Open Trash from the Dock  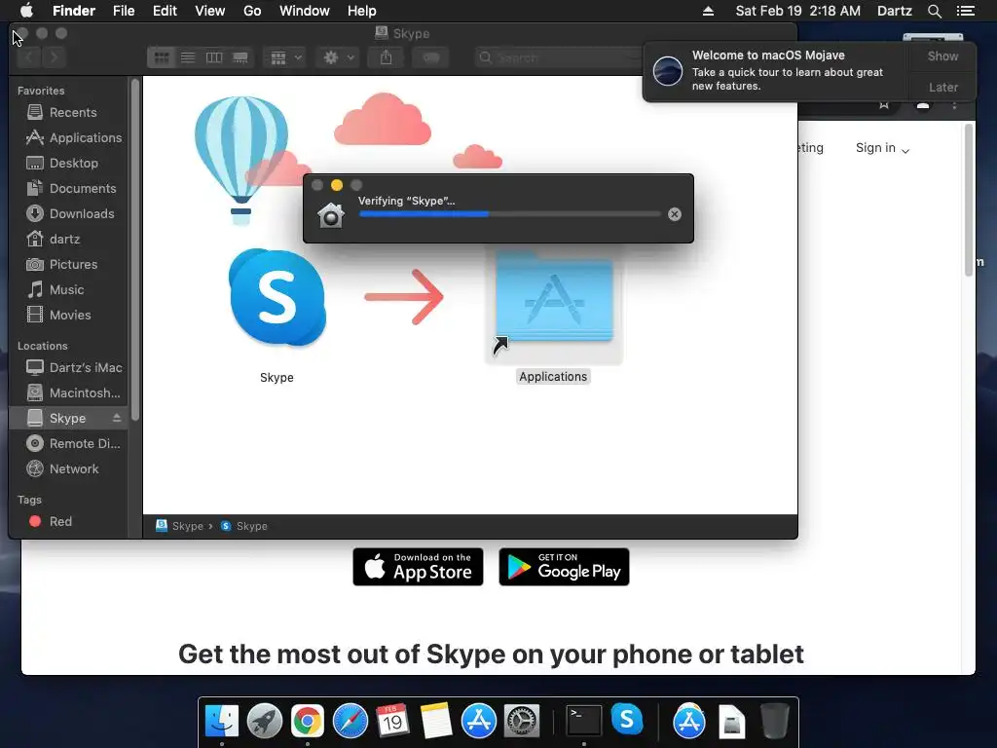point(774,722)
